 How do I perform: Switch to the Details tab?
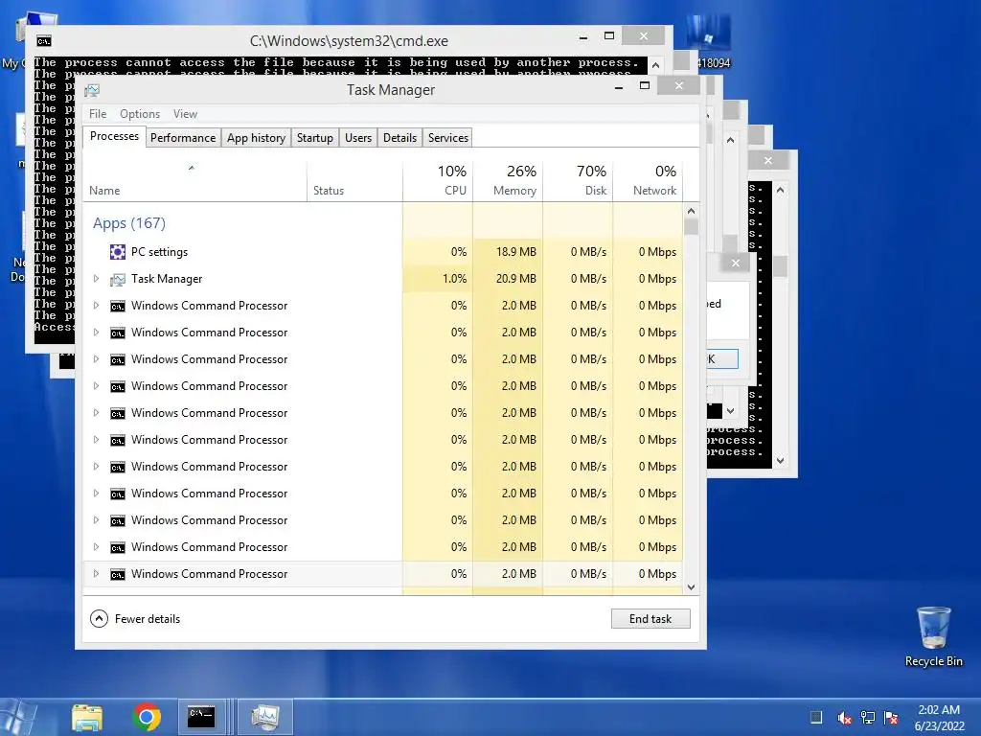click(x=399, y=138)
